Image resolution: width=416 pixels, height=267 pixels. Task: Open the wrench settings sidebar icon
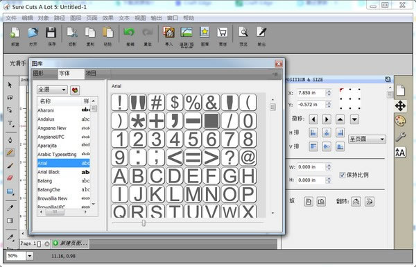pyautogui.click(x=400, y=137)
